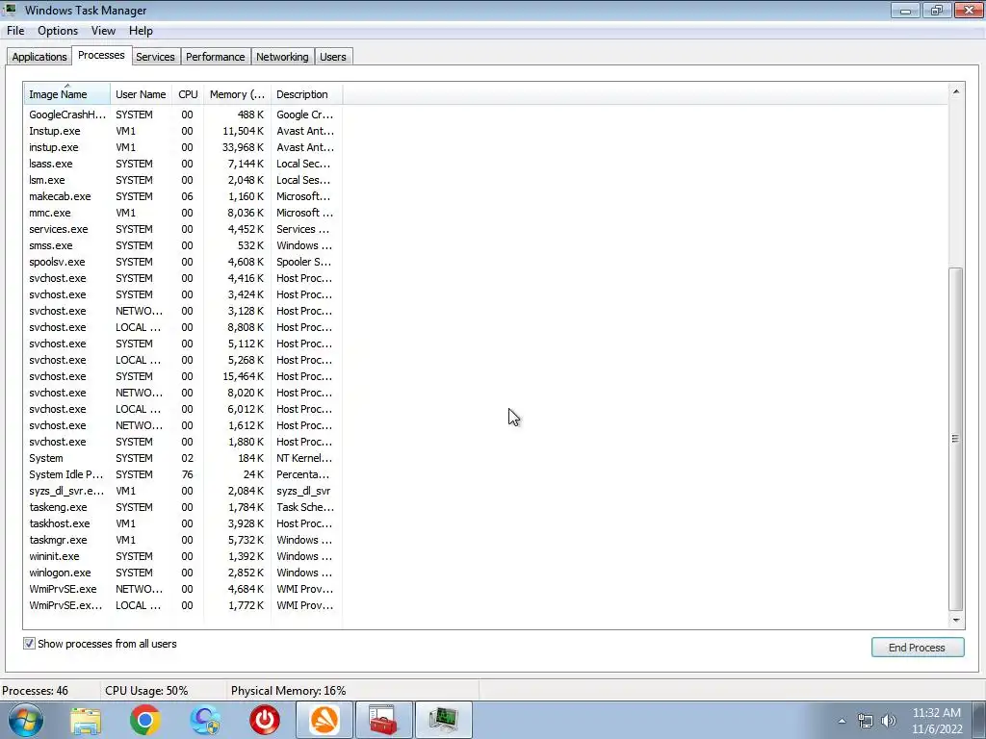The image size is (986, 739).
Task: Select the winlogon.exe process
Action: click(183, 573)
